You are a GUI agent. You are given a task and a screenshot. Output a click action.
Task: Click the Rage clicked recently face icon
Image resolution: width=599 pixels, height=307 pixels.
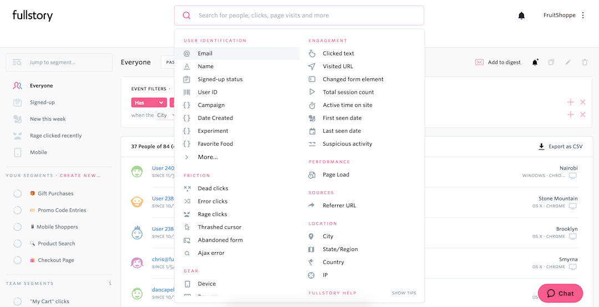pyautogui.click(x=17, y=136)
